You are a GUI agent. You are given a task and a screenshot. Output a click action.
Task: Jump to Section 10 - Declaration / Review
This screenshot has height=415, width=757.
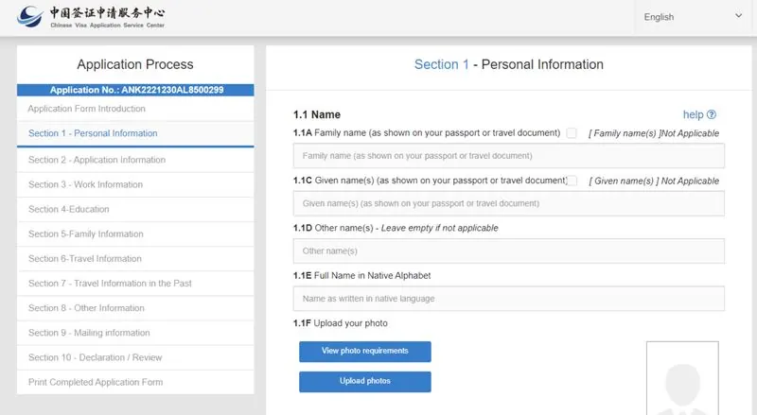coord(95,357)
